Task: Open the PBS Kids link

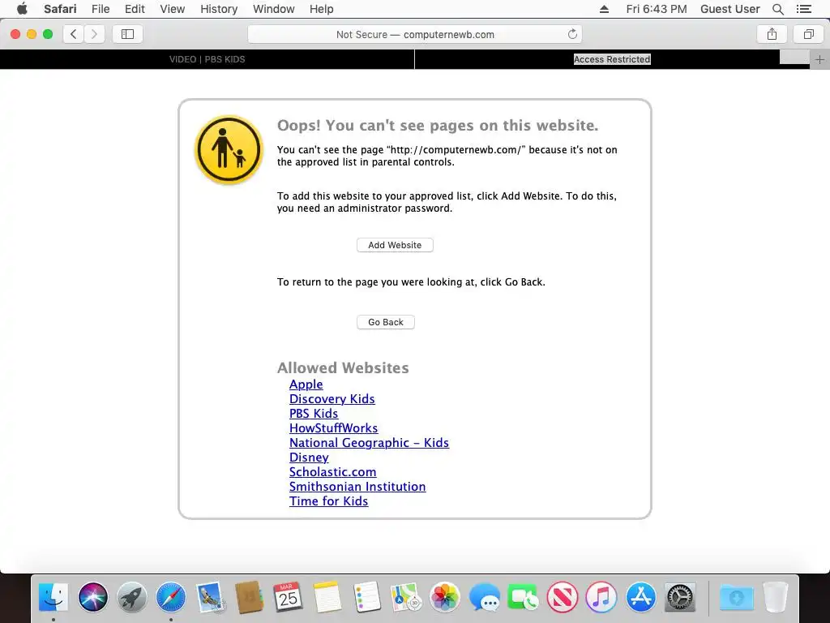Action: pyautogui.click(x=314, y=414)
